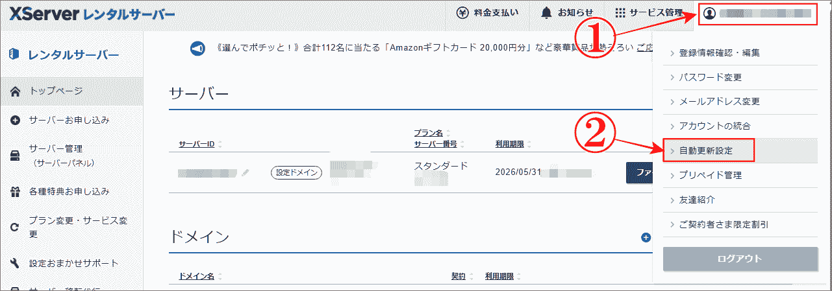Open the account name dropdown at top right
Viewport: 832px width, 291px height.
(758, 14)
